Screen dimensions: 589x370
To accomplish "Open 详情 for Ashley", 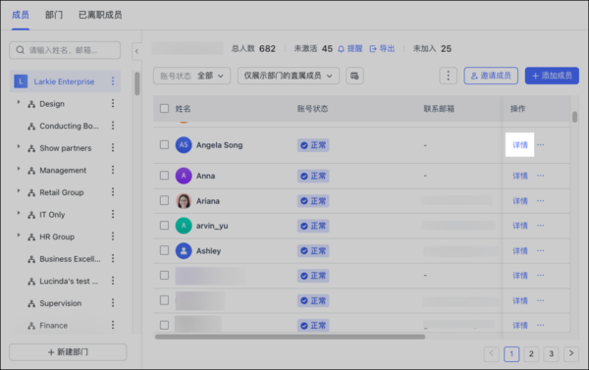I will (520, 251).
